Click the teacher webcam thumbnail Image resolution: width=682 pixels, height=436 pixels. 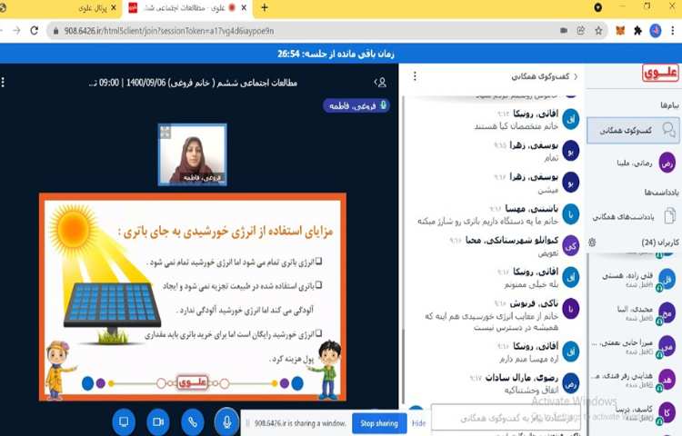(x=192, y=154)
